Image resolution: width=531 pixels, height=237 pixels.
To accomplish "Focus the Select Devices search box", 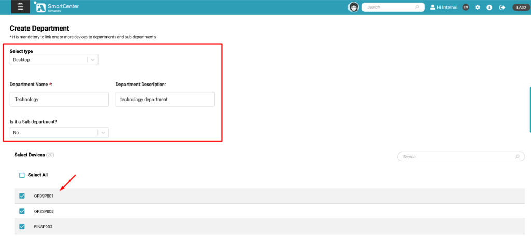I will 456,156.
